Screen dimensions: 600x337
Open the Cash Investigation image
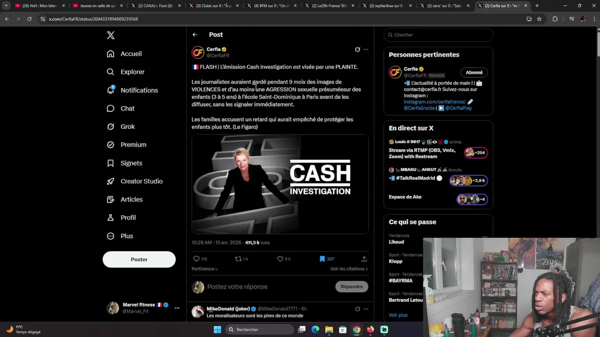pos(280,184)
